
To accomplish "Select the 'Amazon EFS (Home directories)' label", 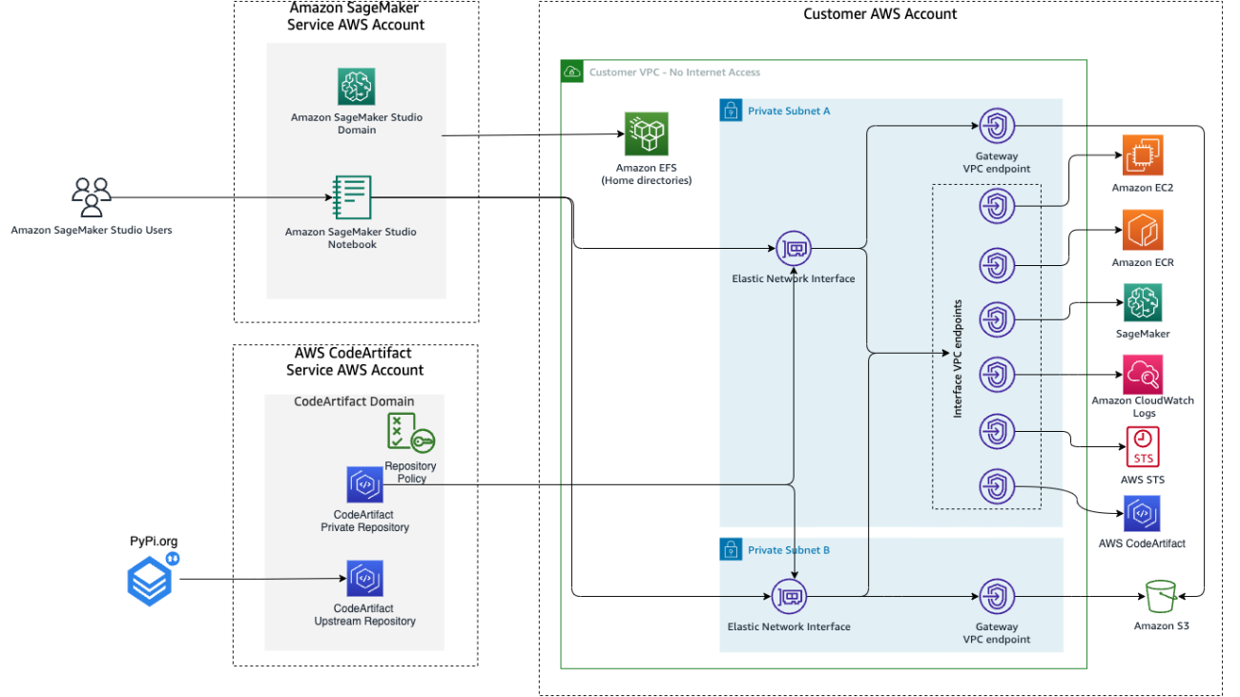I will pyautogui.click(x=646, y=174).
